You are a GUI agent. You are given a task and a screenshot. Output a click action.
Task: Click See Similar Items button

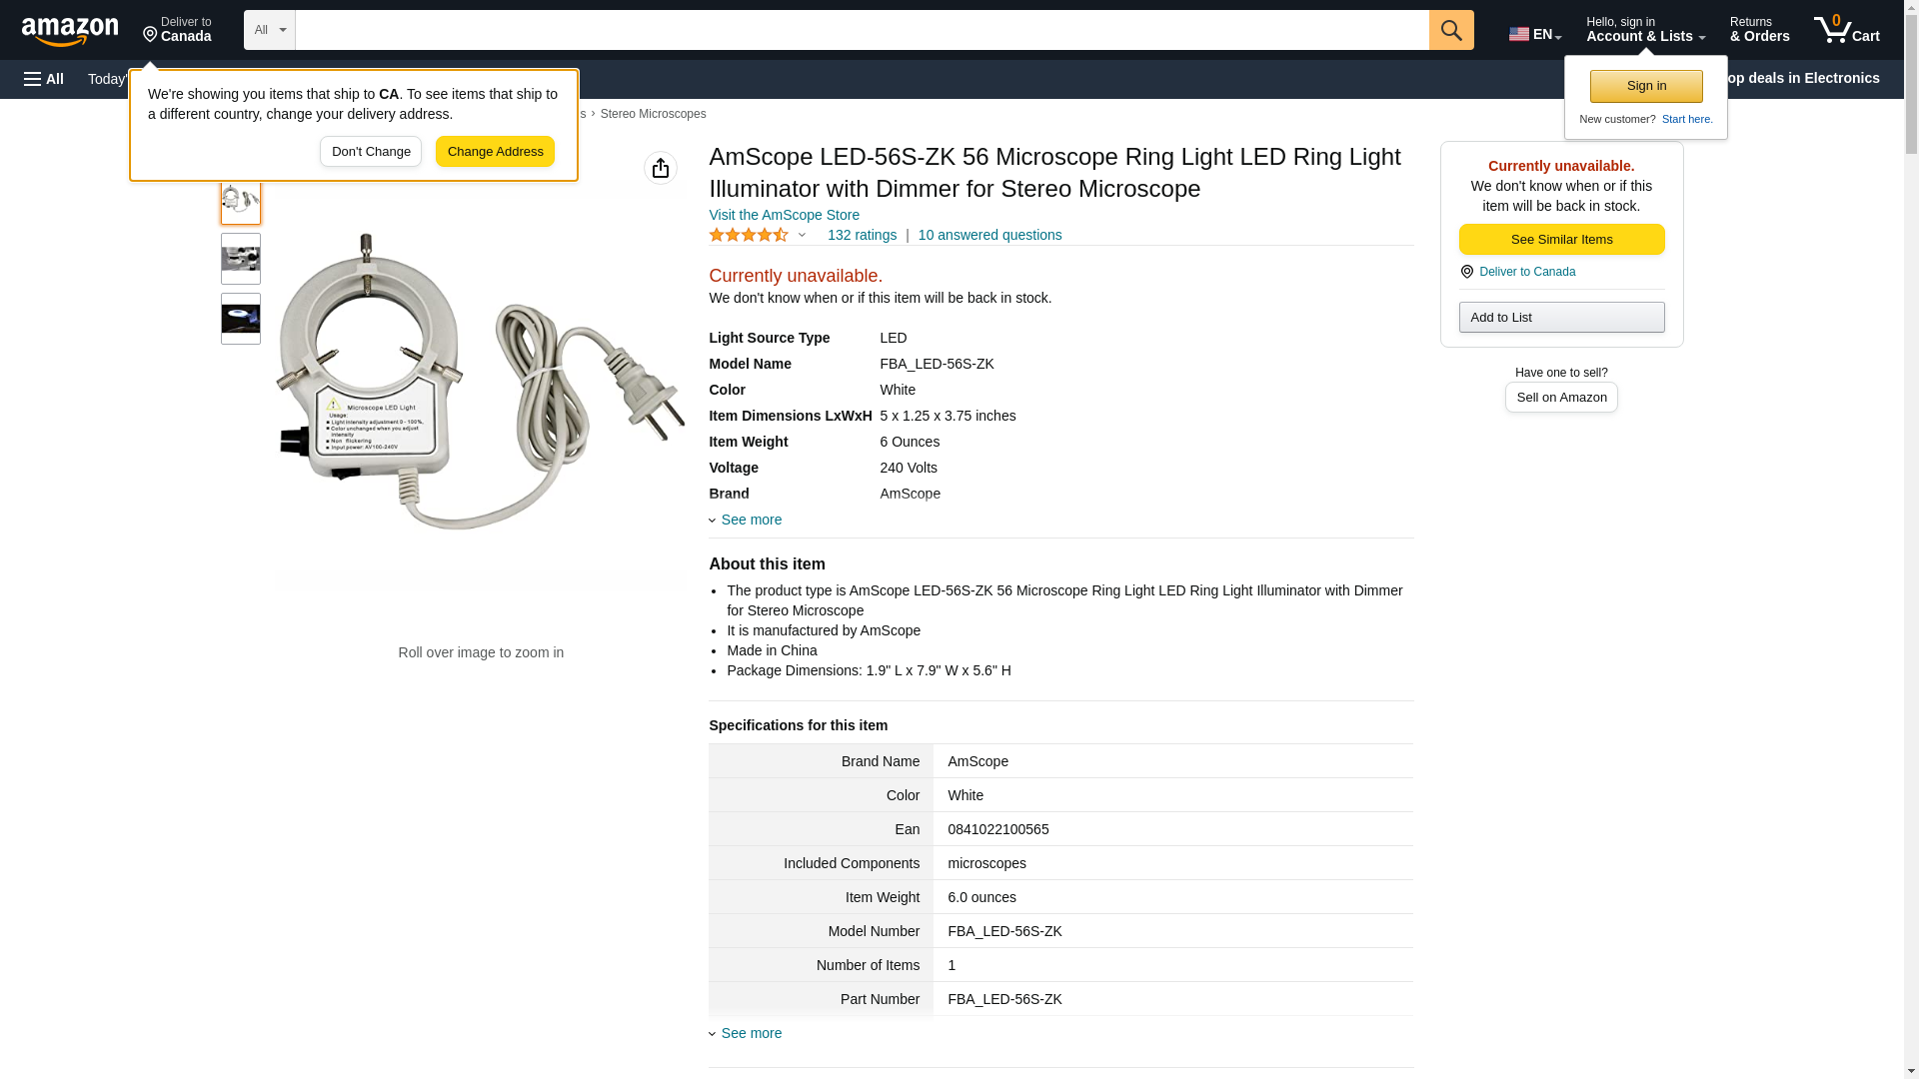[x=1560, y=239]
